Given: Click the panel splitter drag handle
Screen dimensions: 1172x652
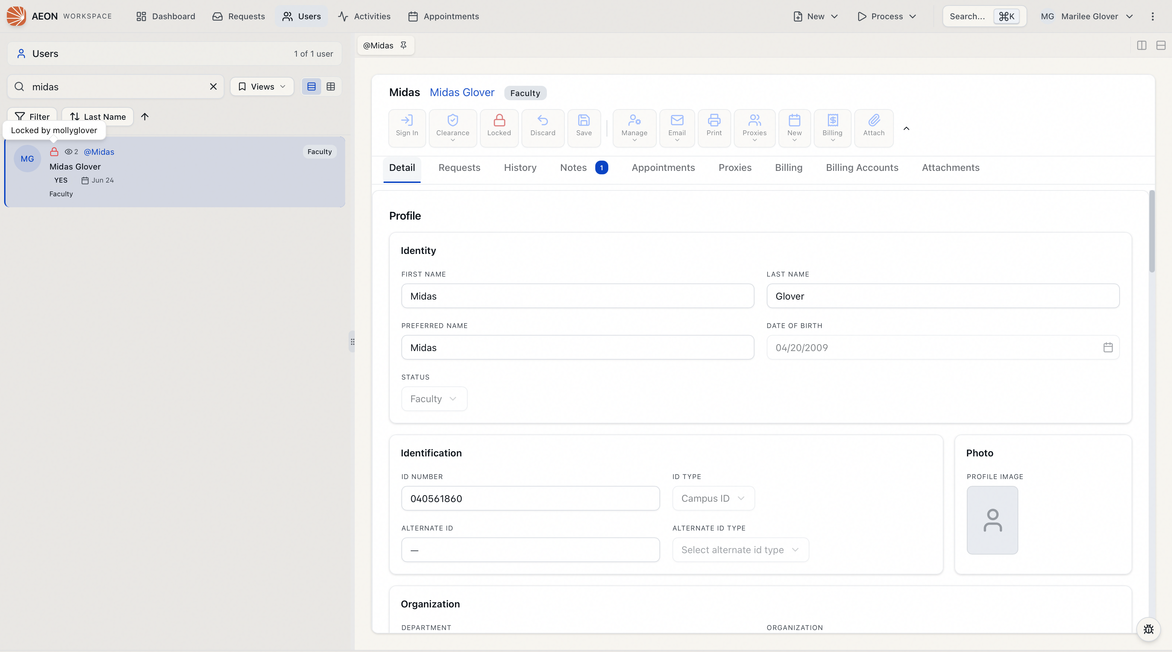Looking at the screenshot, I should 352,341.
